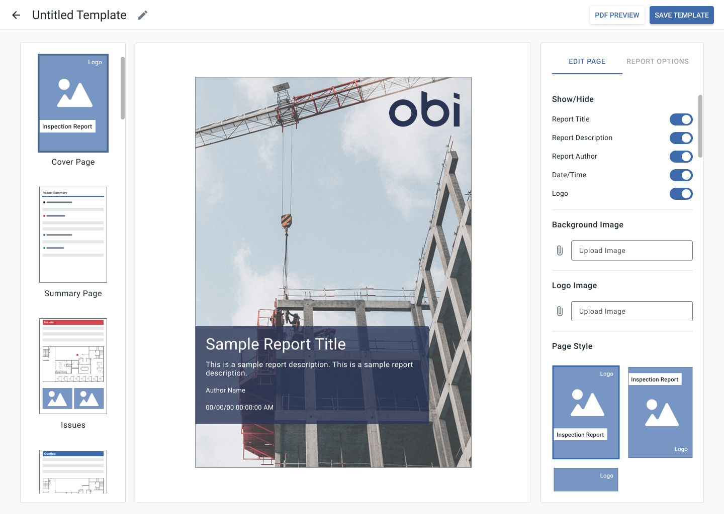This screenshot has width=724, height=514.
Task: Toggle Report Title visibility
Action: click(681, 119)
